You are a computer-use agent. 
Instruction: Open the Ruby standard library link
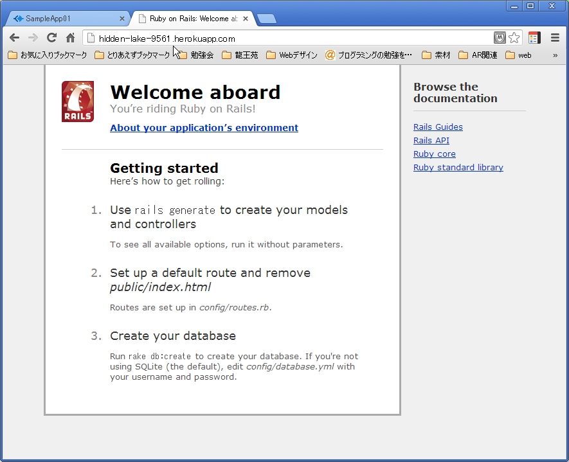coord(458,168)
